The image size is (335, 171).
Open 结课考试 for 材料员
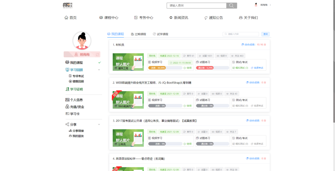coord(257,68)
